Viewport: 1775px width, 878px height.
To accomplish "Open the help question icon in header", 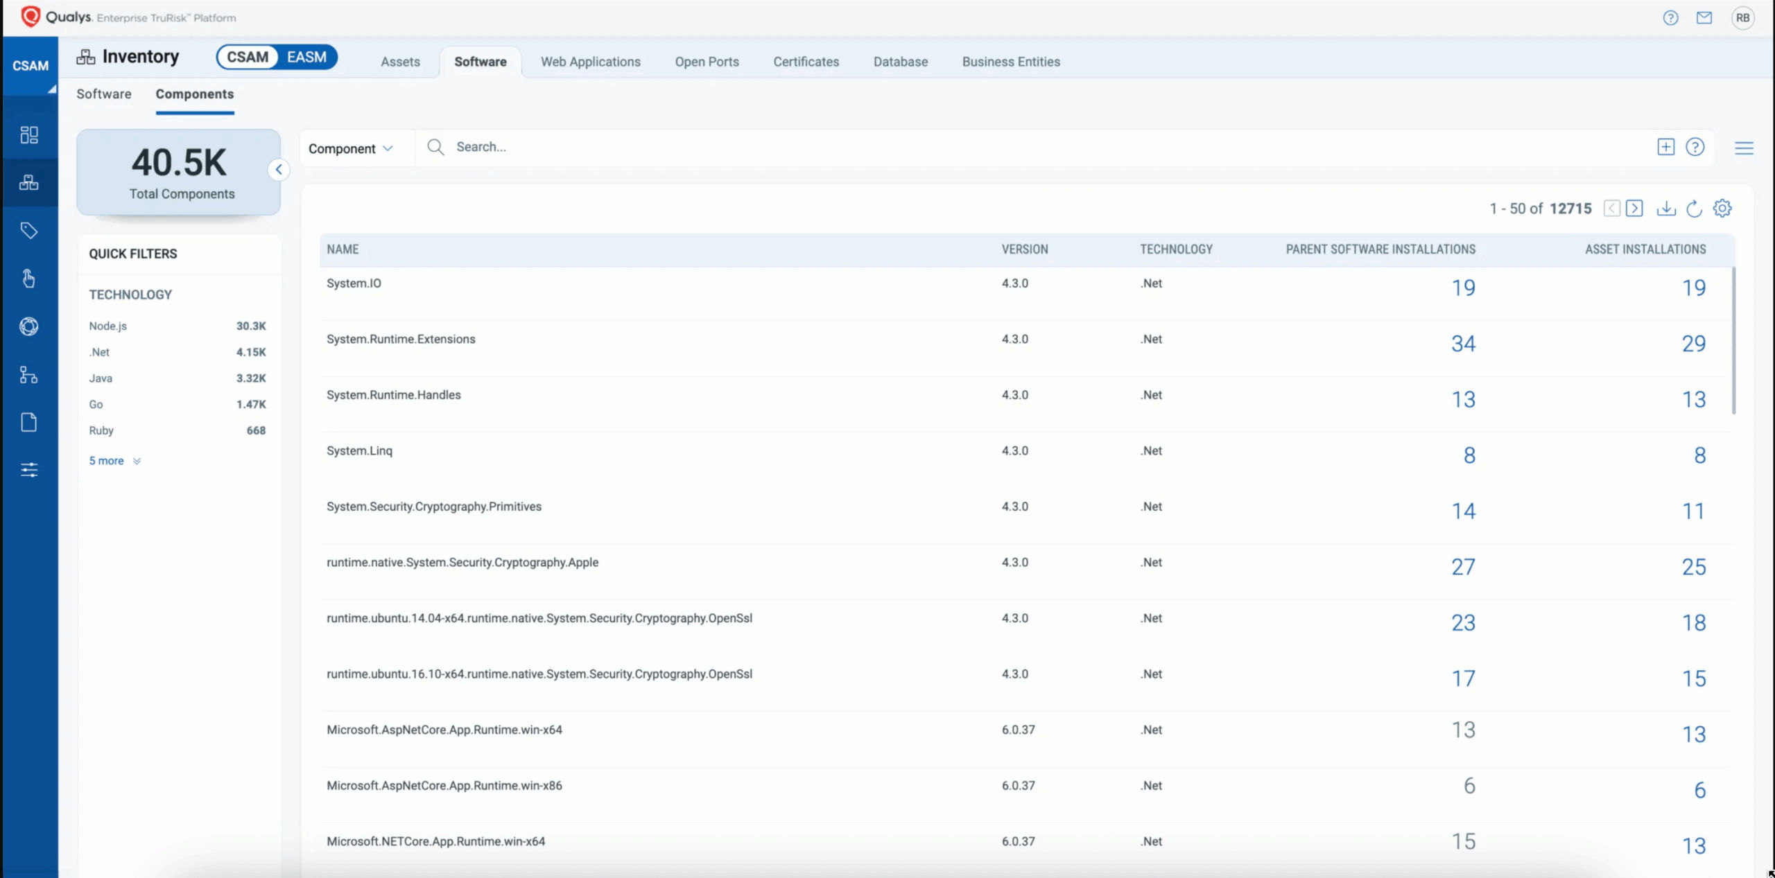I will [1670, 18].
